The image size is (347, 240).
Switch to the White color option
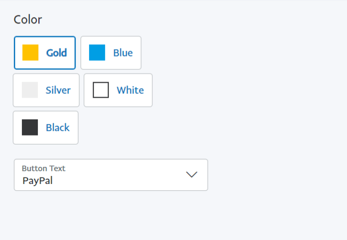pyautogui.click(x=118, y=90)
